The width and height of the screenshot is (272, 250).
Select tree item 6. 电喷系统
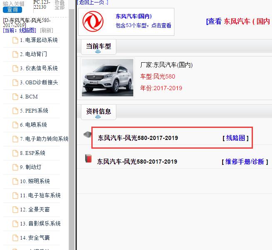pos(33,125)
